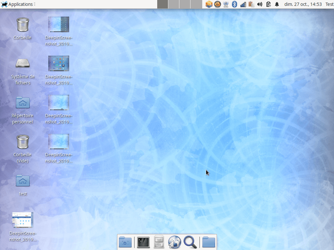
Task: Open the Test user menu
Action: 329,4
